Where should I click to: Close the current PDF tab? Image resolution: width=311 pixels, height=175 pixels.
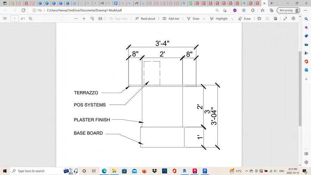pyautogui.click(x=264, y=3)
